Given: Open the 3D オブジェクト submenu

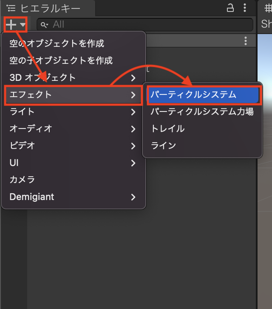Looking at the screenshot, I should click(74, 77).
